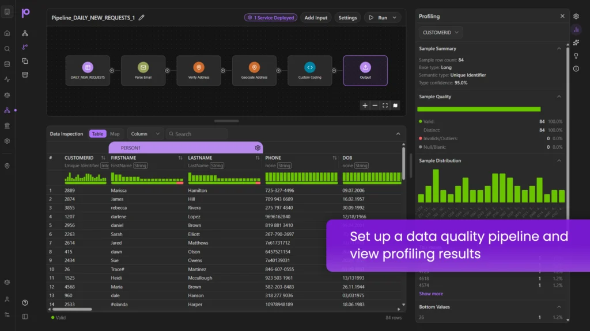Image resolution: width=590 pixels, height=331 pixels.
Task: Sort by PHONE column
Action: [335, 158]
